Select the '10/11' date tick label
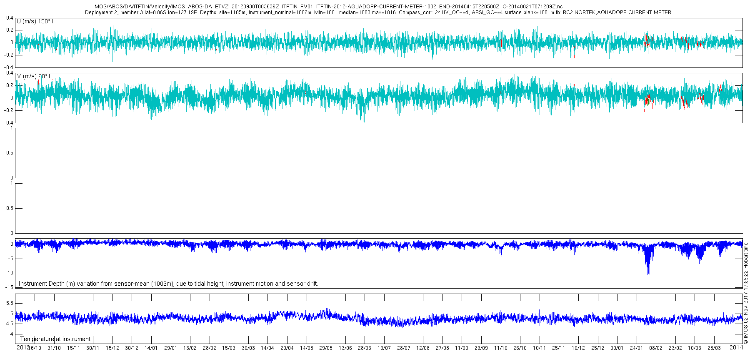Image resolution: width=750 pixels, height=354 pixels. click(x=539, y=348)
